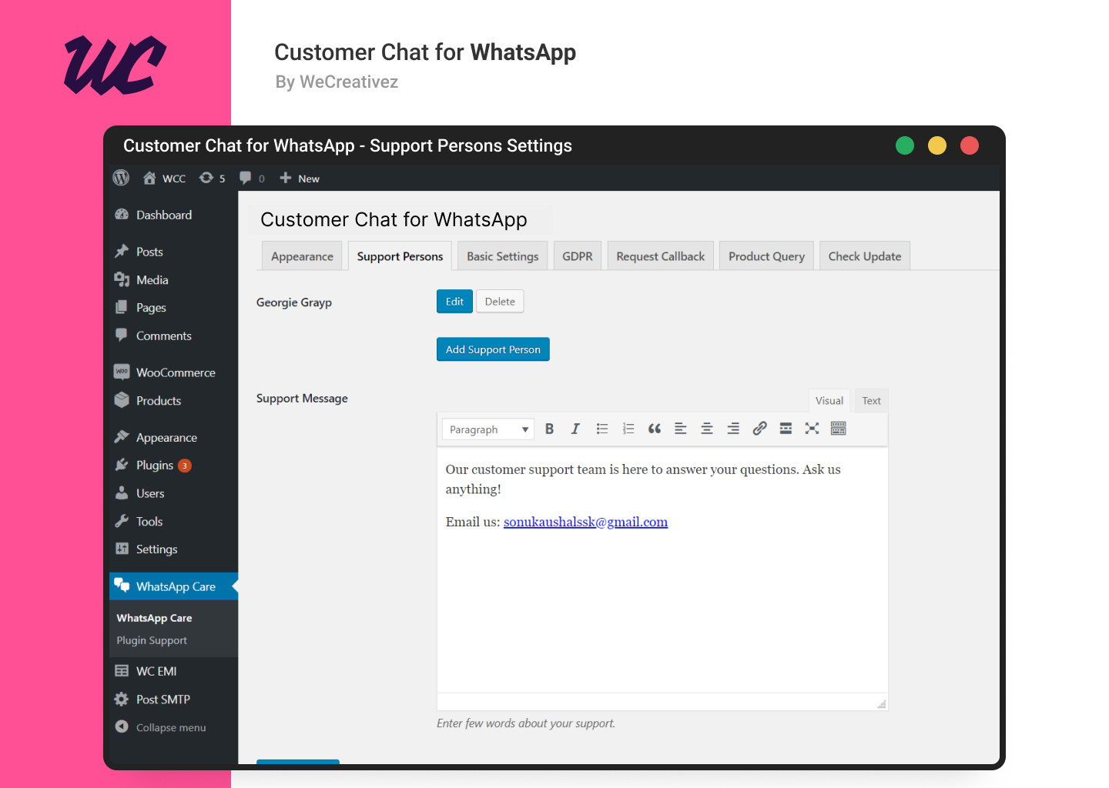Image resolution: width=1109 pixels, height=788 pixels.
Task: Click the WordPress logo in admin bar
Action: click(121, 178)
